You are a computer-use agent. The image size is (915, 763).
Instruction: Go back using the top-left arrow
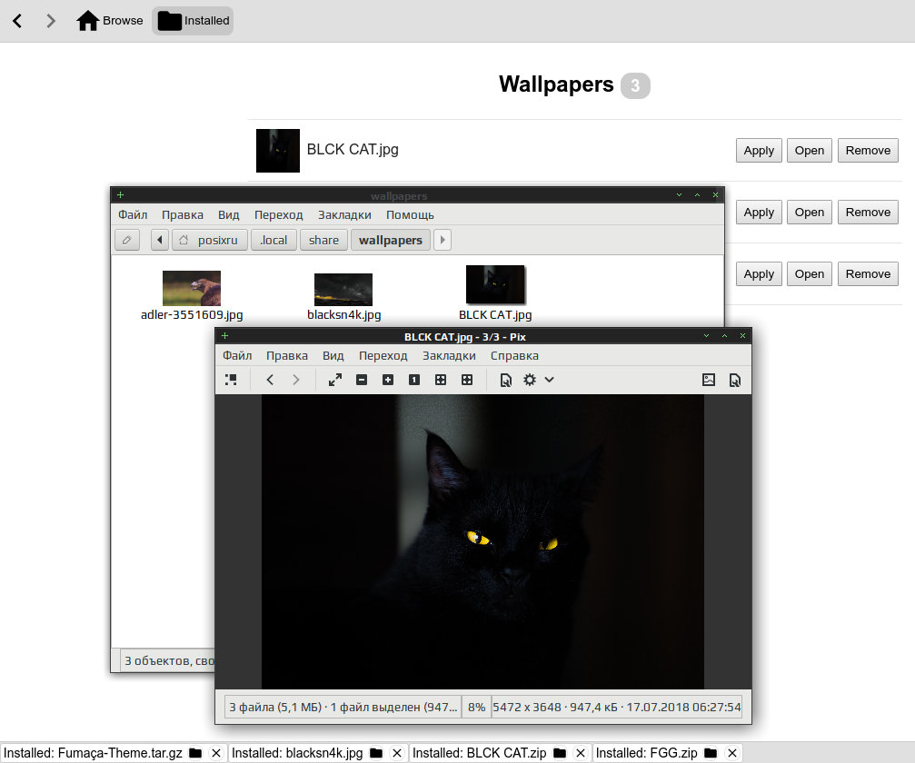coord(17,21)
